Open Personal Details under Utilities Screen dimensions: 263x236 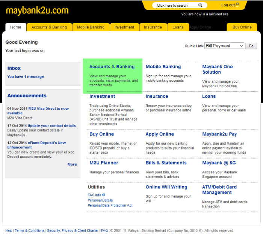pyautogui.click(x=100, y=200)
